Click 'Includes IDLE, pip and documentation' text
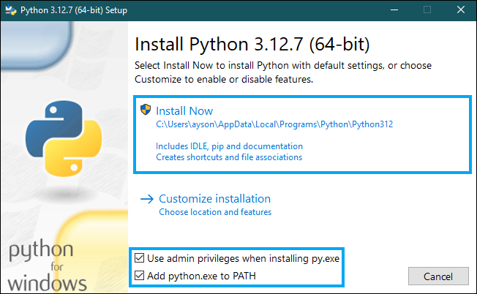 point(229,146)
